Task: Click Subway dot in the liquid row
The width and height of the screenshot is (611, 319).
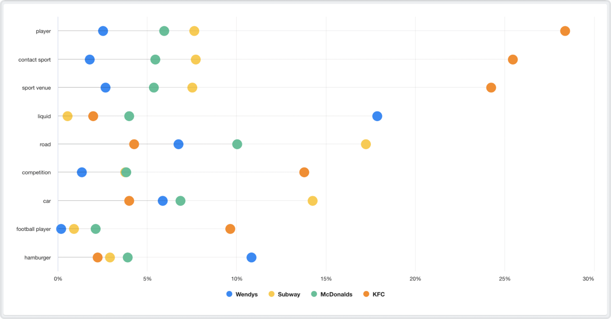Action: click(68, 116)
